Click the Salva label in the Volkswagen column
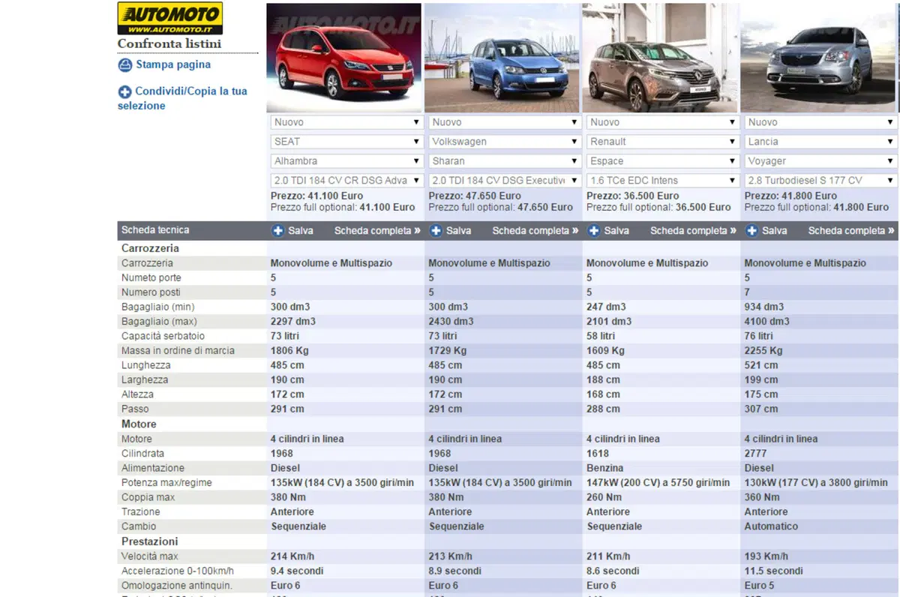The height and width of the screenshot is (597, 900). point(459,231)
